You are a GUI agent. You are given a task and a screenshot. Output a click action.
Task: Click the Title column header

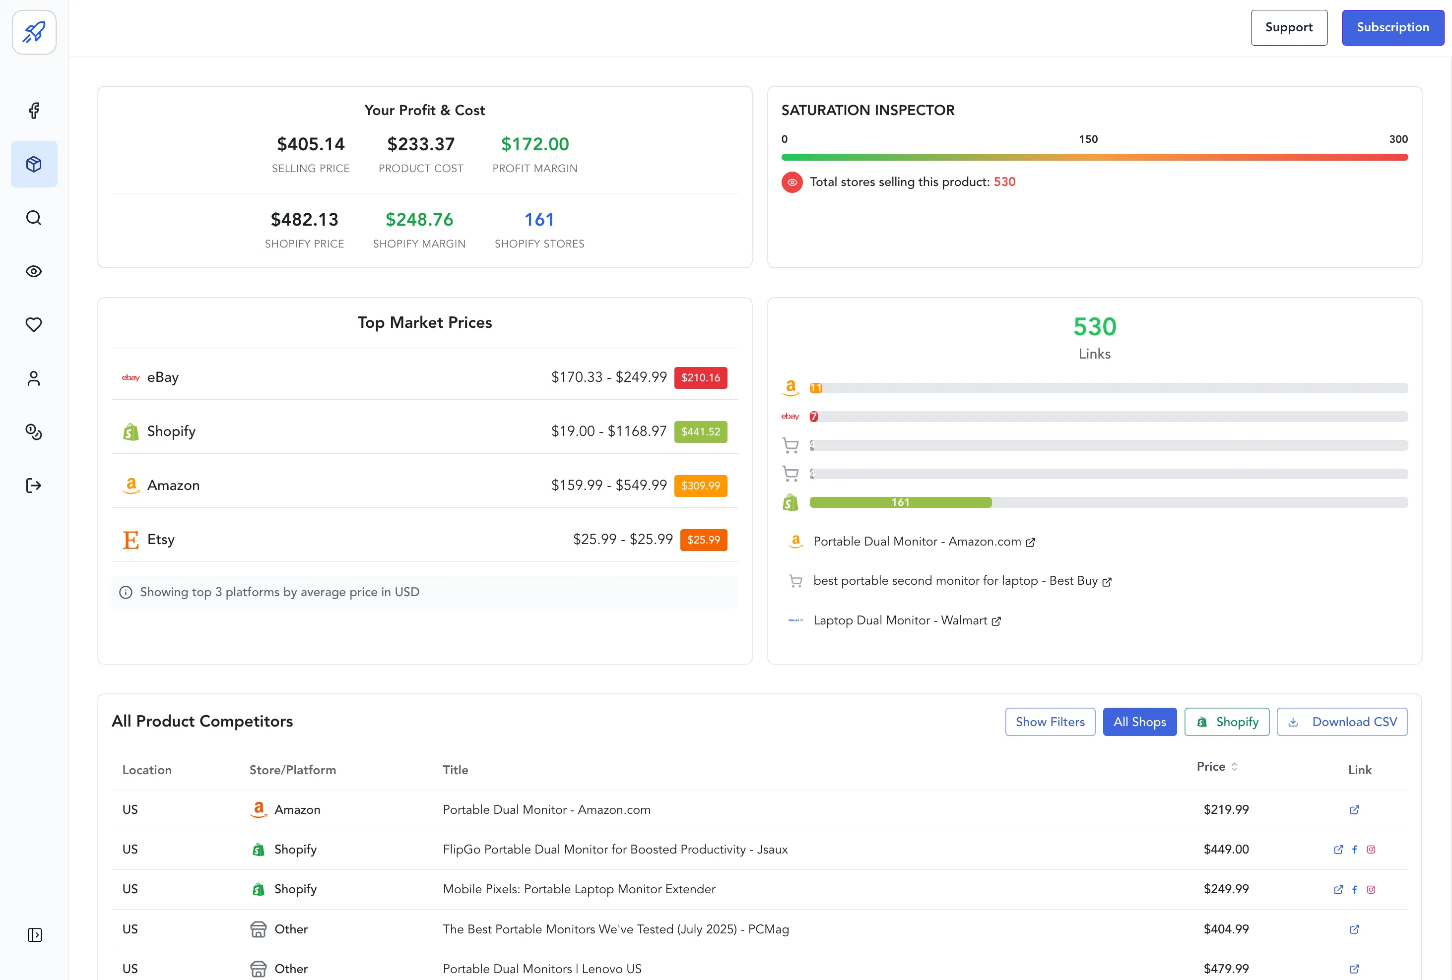click(455, 770)
